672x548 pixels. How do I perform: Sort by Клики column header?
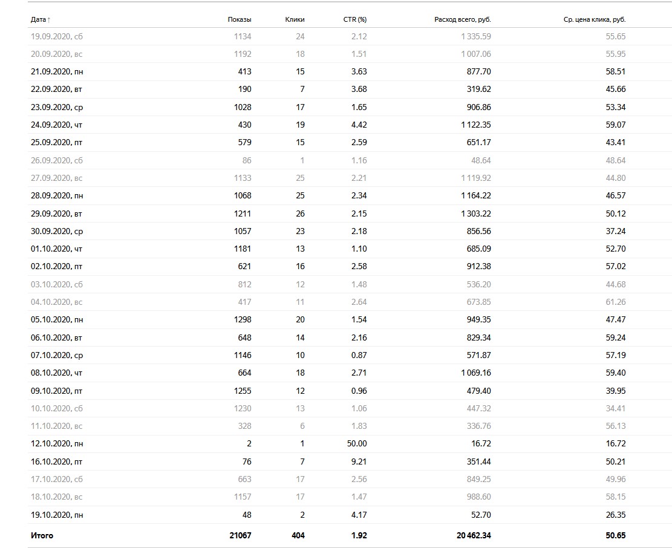click(x=295, y=20)
